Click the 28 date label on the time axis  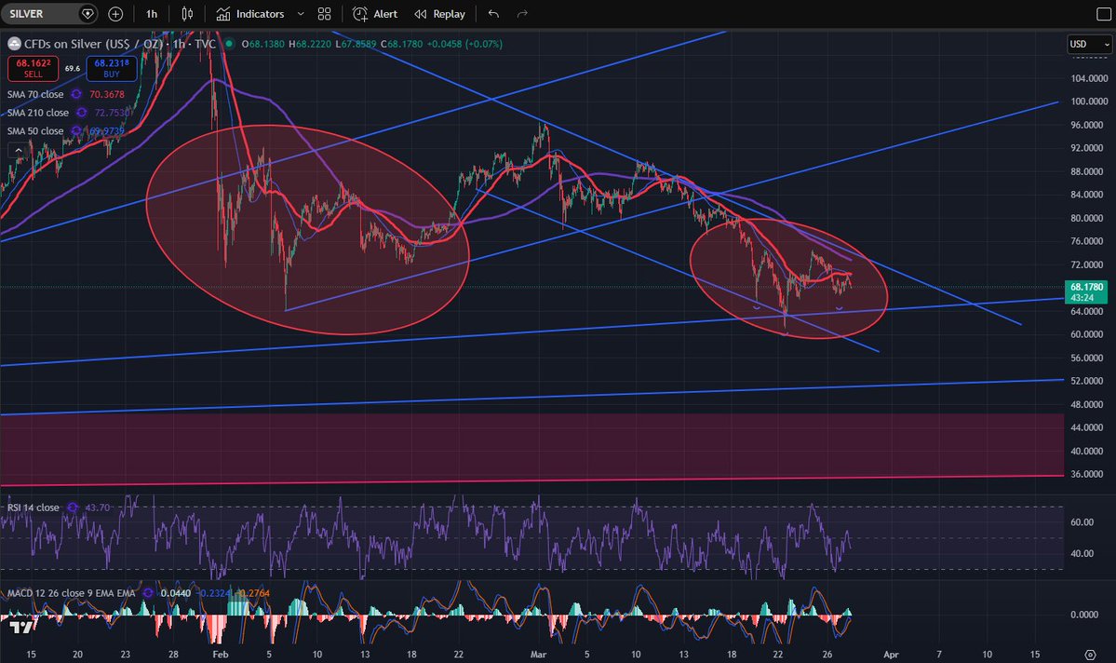[173, 655]
